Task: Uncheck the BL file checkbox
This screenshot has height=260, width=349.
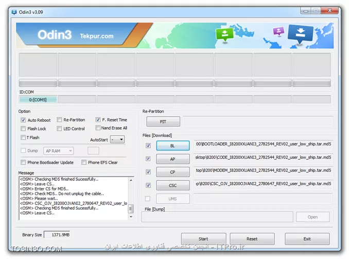Action: [148, 145]
